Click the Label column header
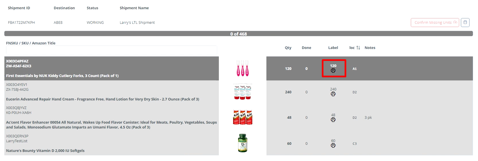This screenshot has height=161, width=478. point(333,48)
